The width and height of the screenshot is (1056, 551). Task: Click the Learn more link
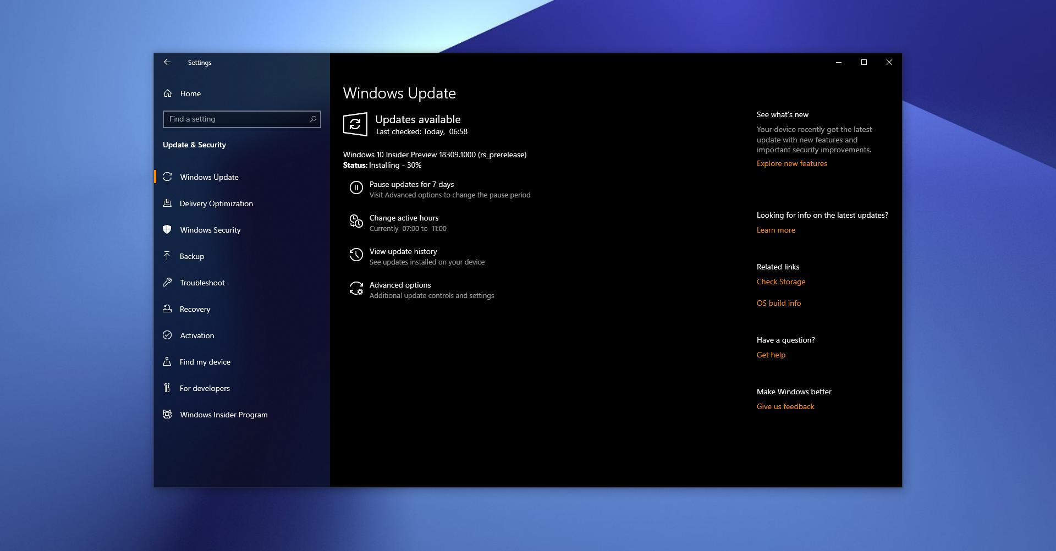point(776,230)
